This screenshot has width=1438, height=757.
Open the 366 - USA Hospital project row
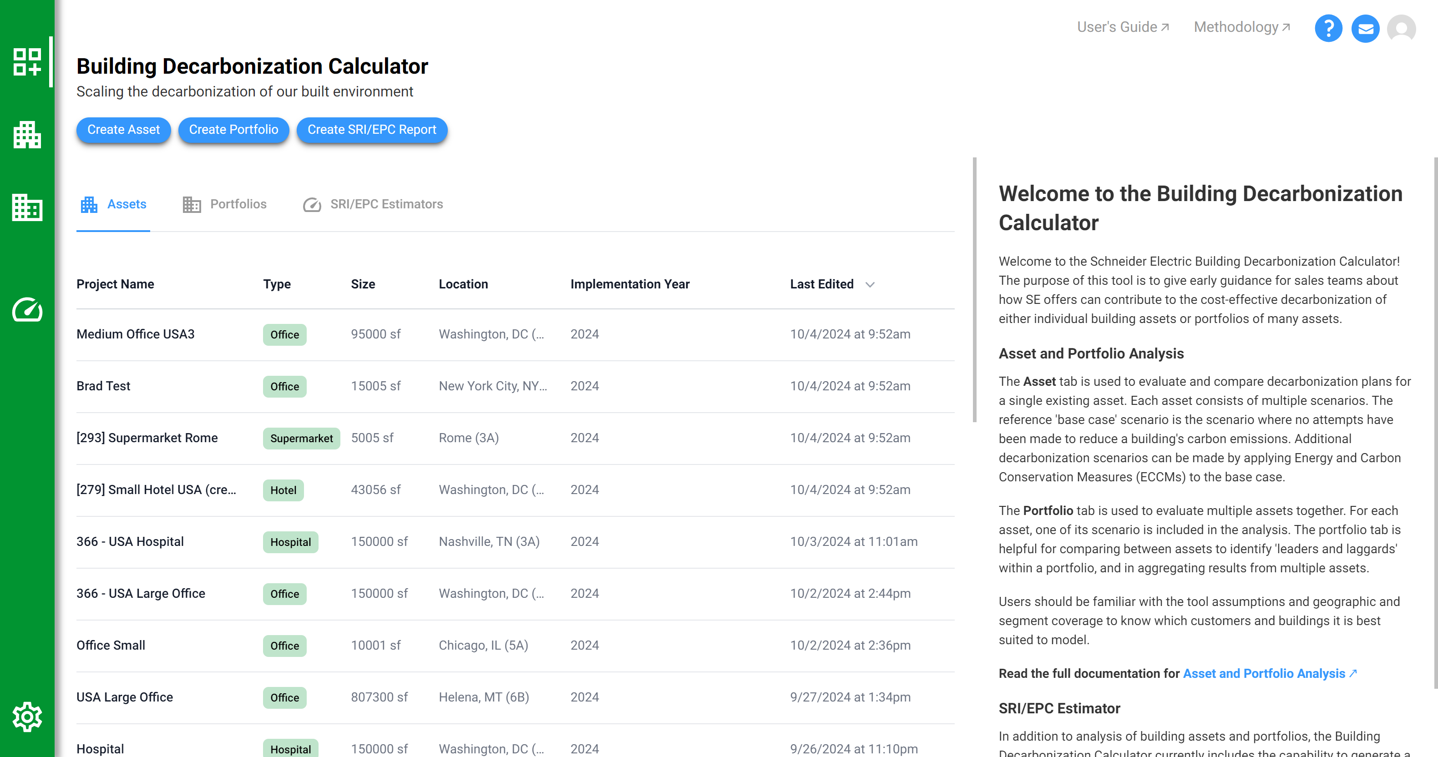130,541
